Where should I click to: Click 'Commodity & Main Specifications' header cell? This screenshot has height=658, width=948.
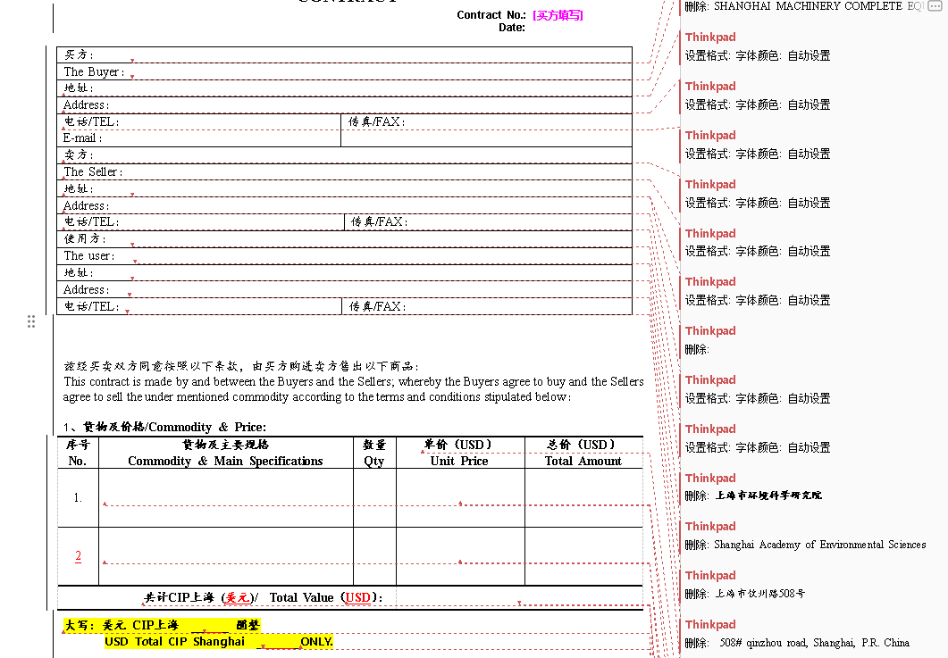[x=225, y=453]
